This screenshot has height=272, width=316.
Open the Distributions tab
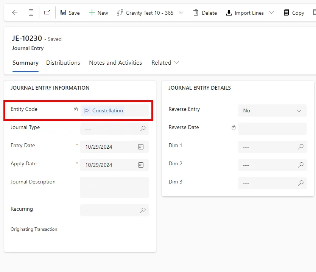pyautogui.click(x=63, y=63)
